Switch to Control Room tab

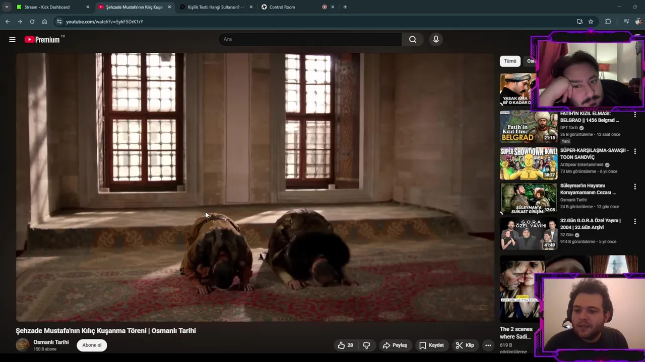[297, 7]
